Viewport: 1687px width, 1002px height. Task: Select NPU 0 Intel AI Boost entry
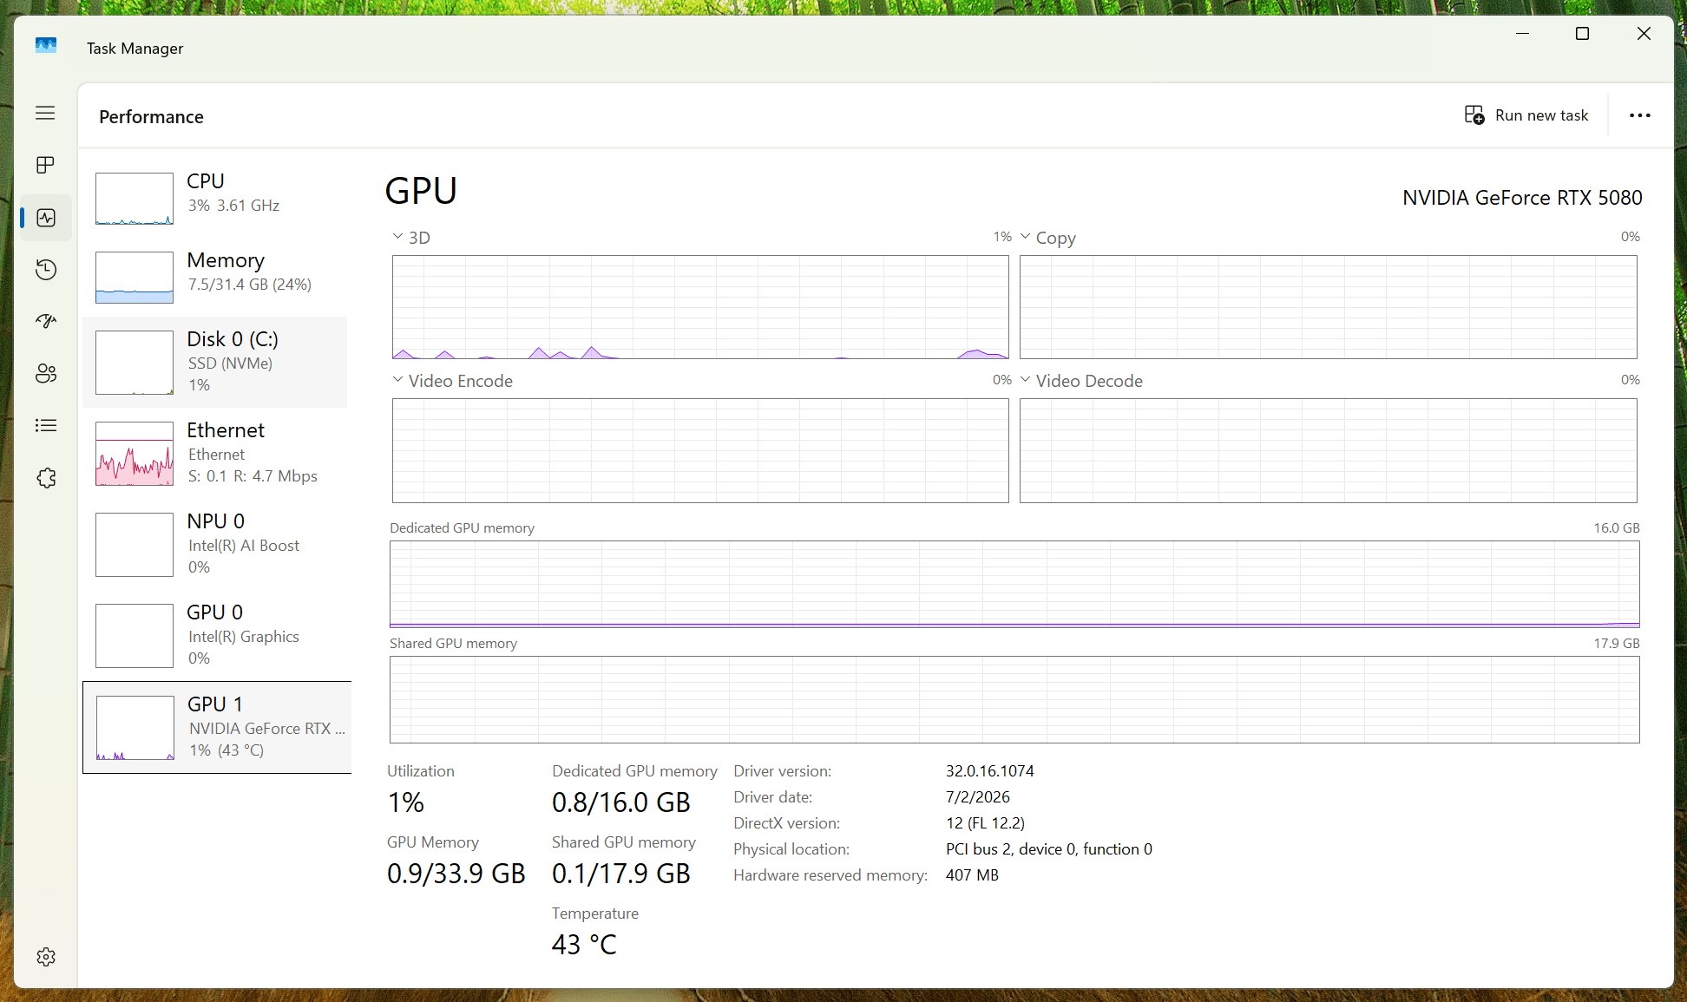[217, 544]
